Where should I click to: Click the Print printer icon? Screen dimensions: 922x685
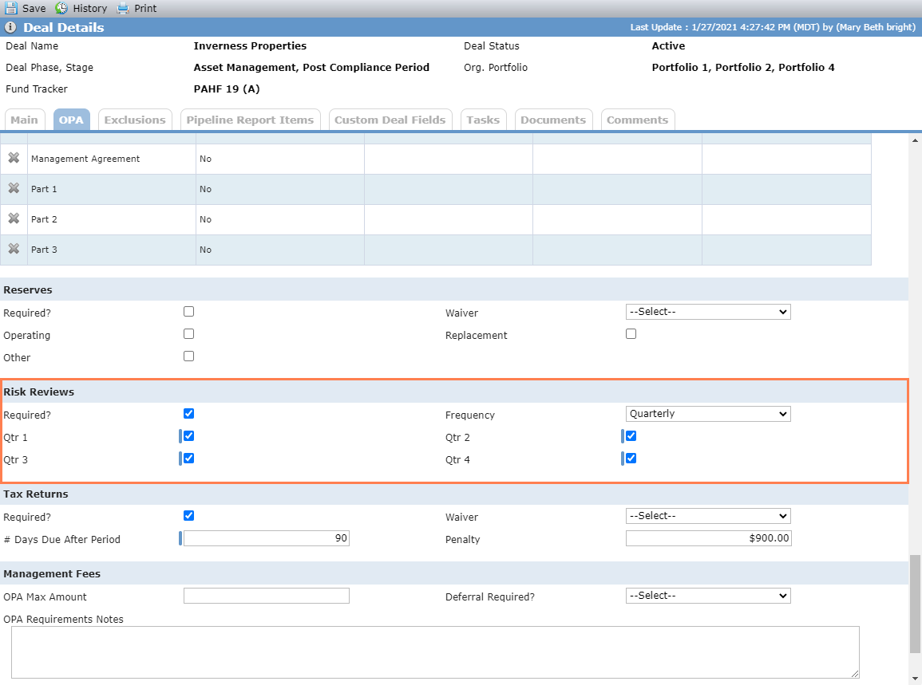point(123,8)
